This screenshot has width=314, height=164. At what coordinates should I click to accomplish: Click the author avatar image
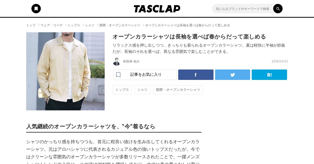[116, 61]
